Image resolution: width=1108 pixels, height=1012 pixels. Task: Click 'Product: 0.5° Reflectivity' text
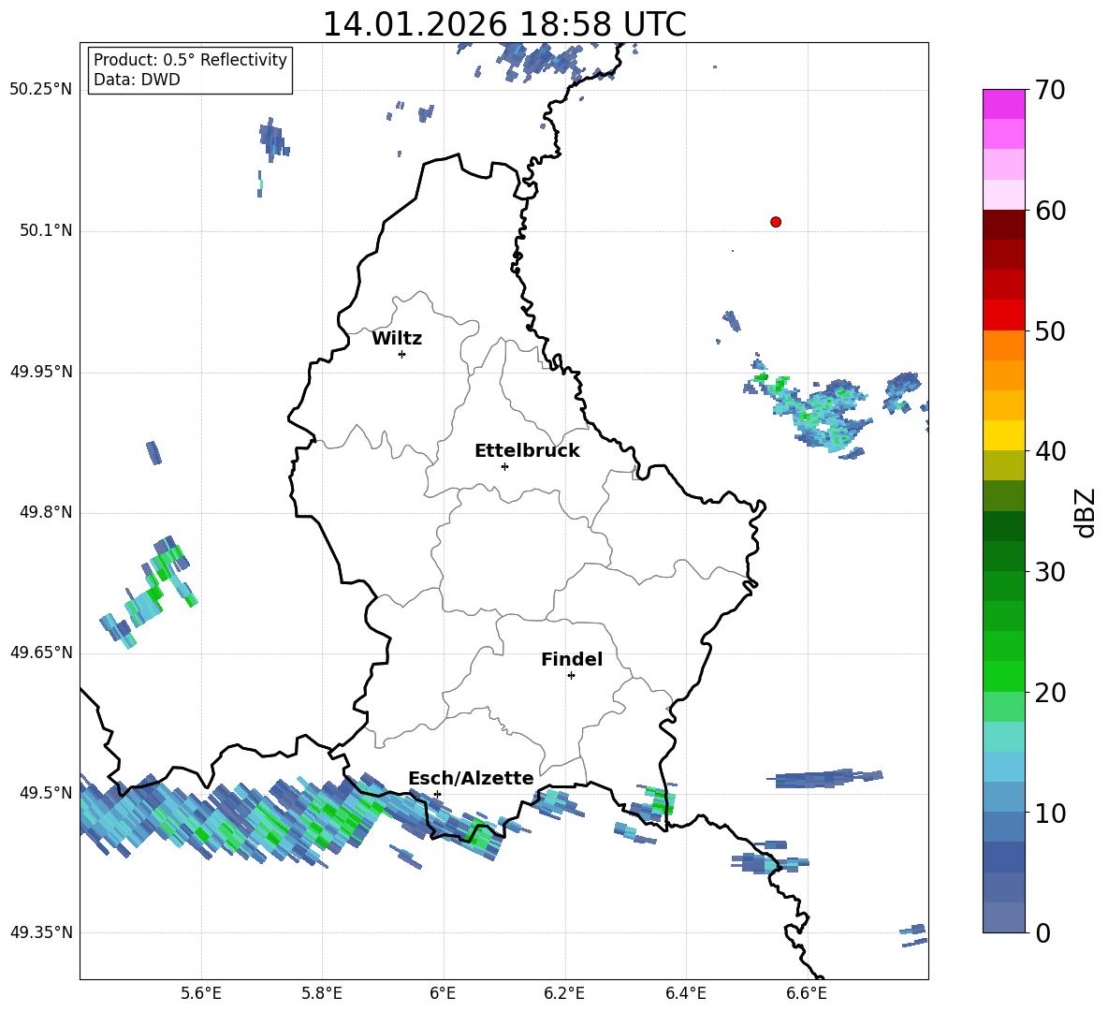(190, 60)
